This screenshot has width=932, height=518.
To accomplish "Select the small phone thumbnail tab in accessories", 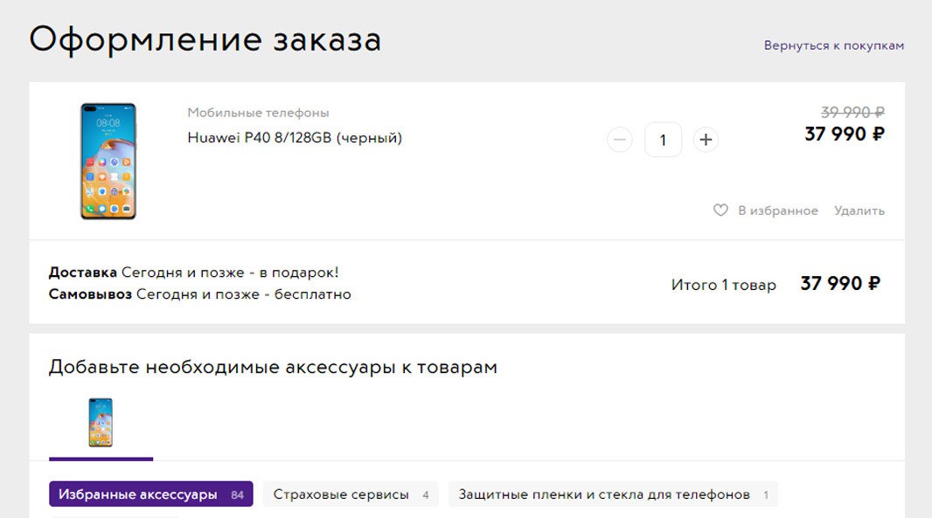I will (x=101, y=423).
